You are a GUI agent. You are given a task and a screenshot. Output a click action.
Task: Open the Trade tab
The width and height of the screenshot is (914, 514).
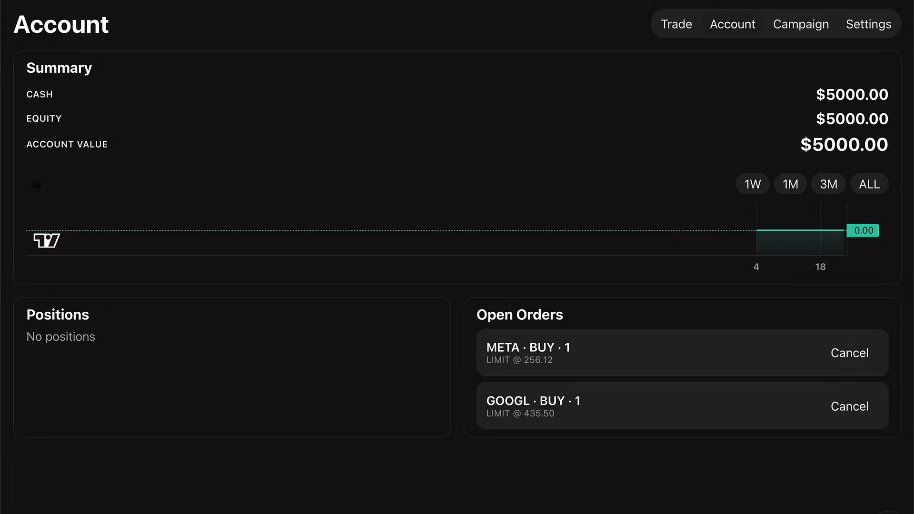coord(676,24)
